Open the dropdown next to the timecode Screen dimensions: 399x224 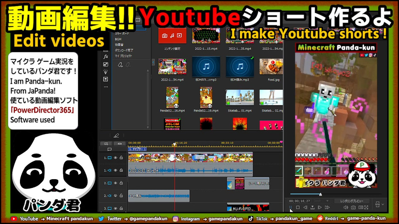(x=328, y=201)
